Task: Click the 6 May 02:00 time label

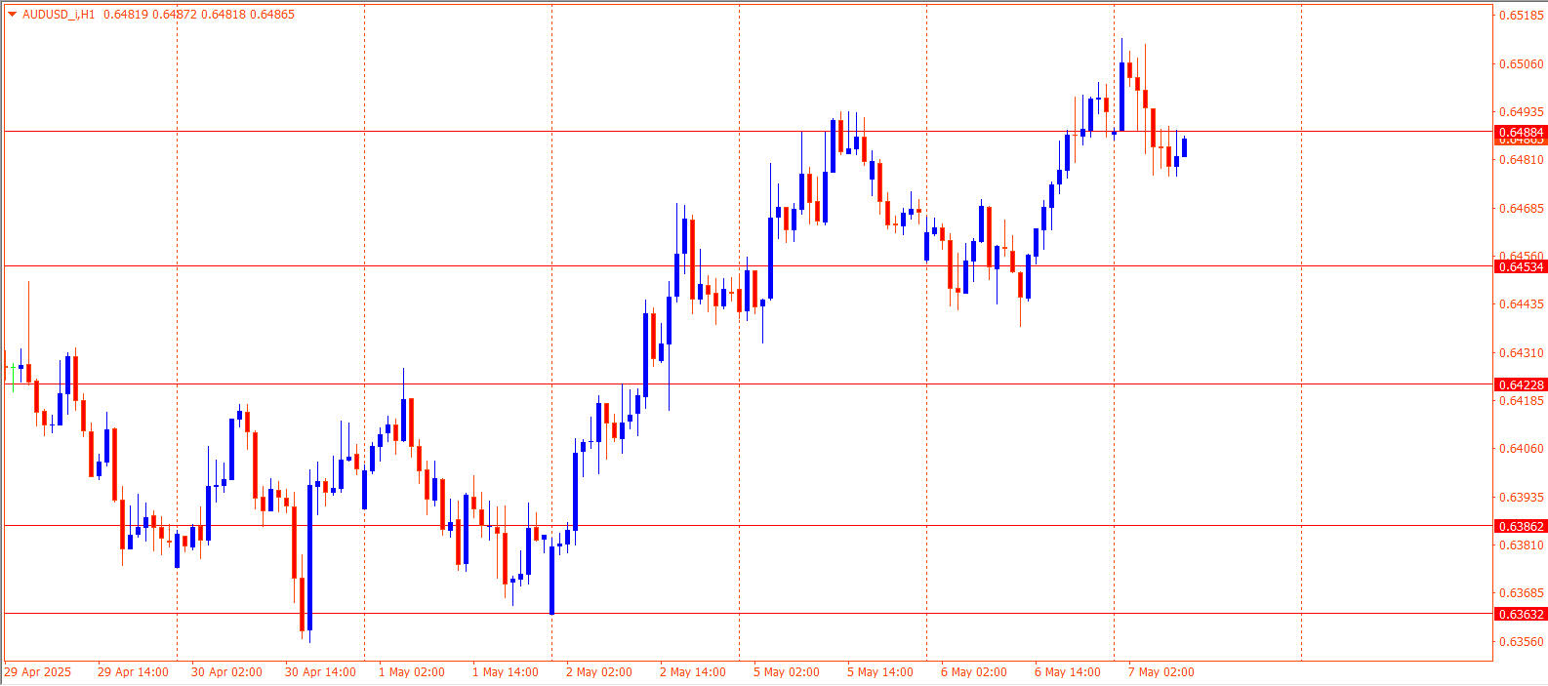Action: (974, 672)
